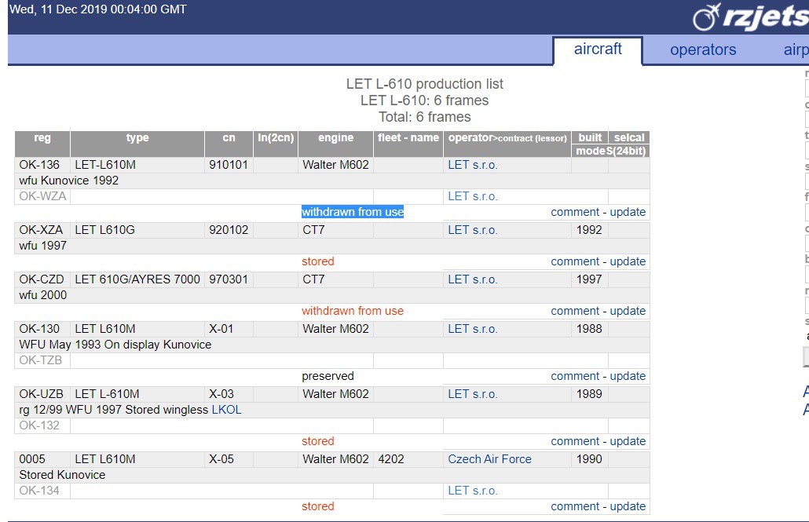Click the greyed registration 'OK-WZA'
This screenshot has height=522, width=809.
point(42,196)
